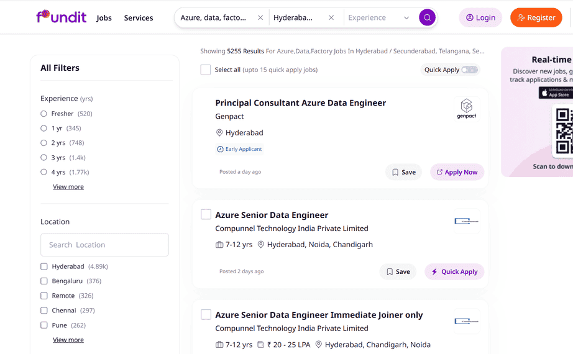Select the 4 yrs experience option

click(x=44, y=172)
